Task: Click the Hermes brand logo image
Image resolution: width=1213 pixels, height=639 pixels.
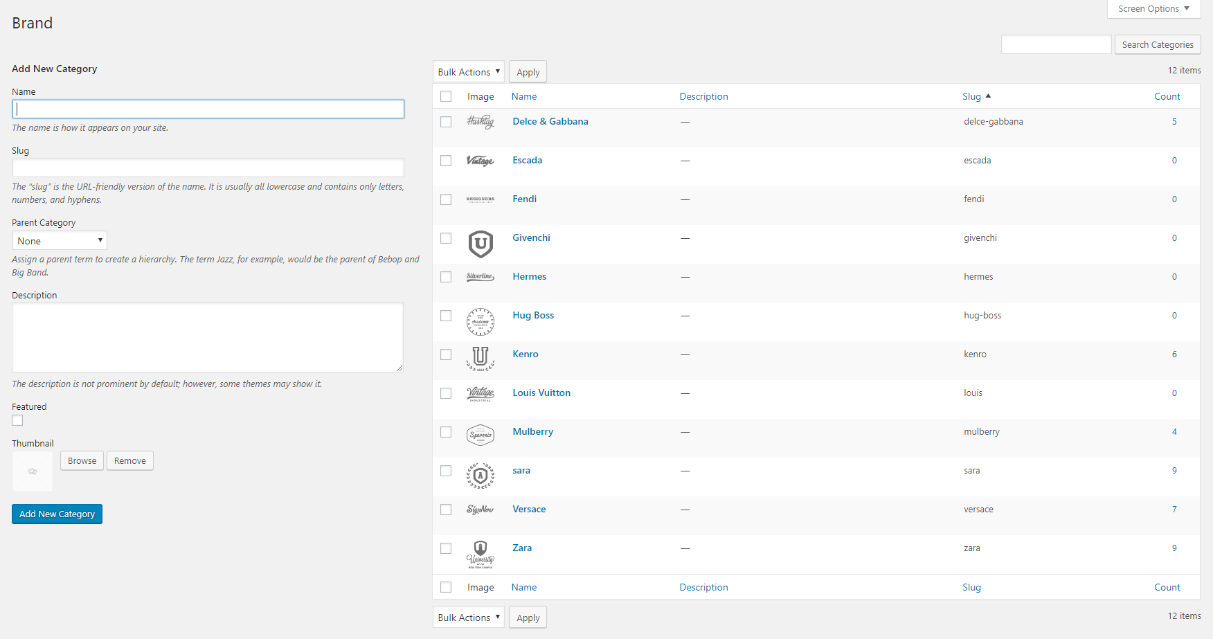Action: click(480, 277)
